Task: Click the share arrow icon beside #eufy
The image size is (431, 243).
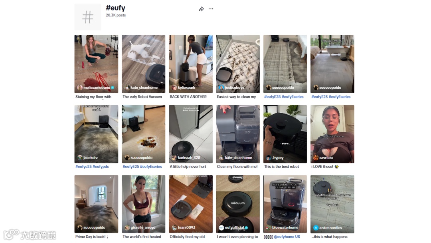Action: (201, 9)
